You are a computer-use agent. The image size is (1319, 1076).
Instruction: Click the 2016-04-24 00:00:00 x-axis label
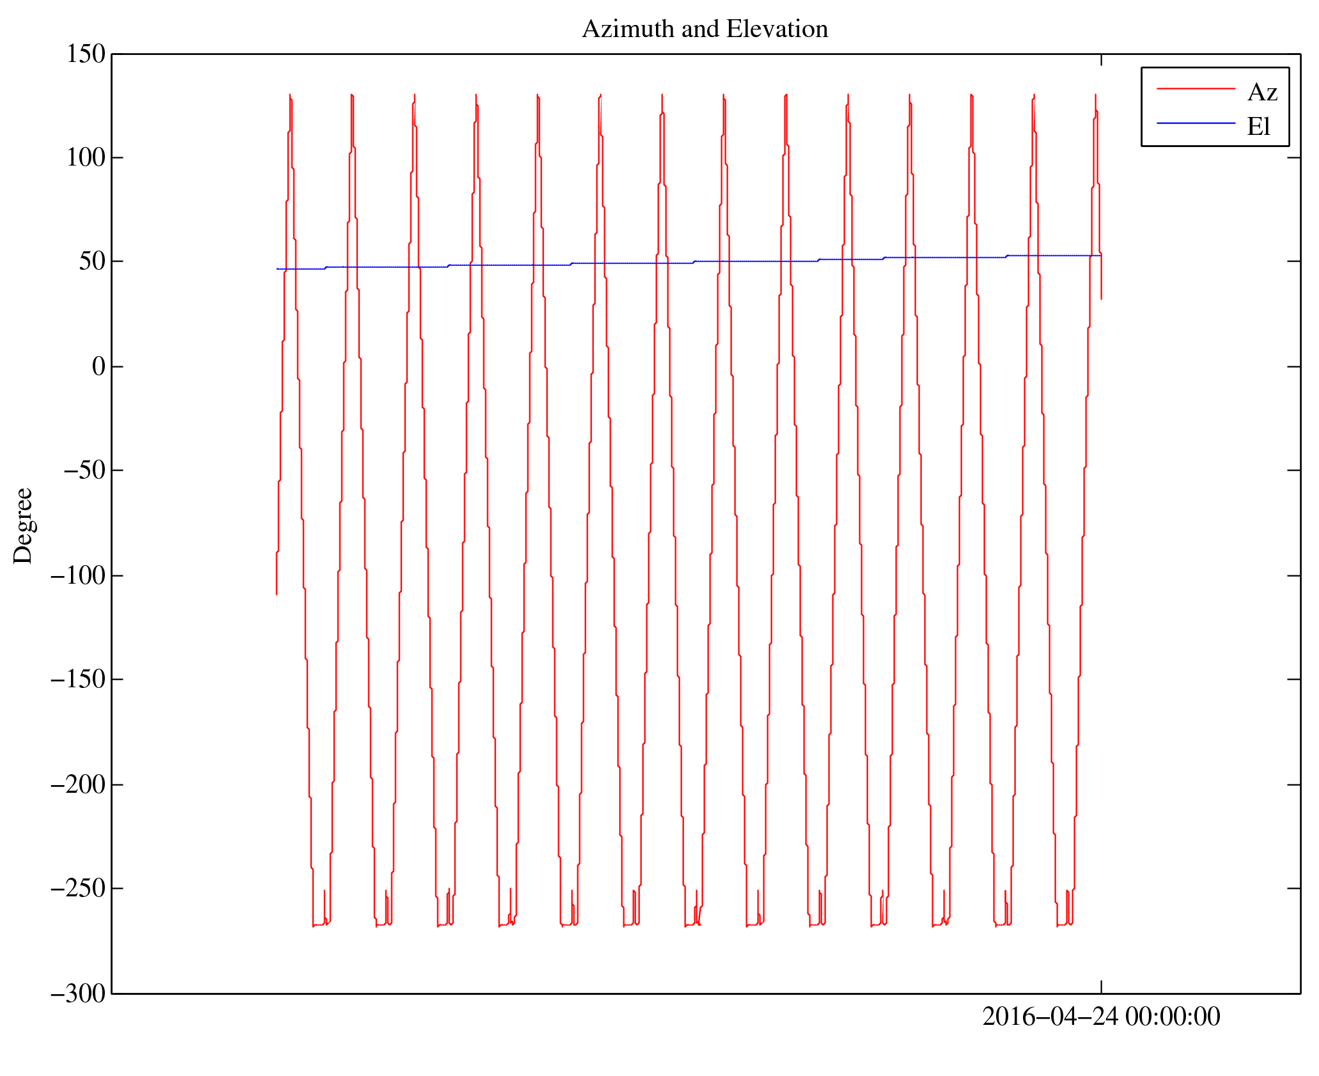(x=1100, y=1017)
